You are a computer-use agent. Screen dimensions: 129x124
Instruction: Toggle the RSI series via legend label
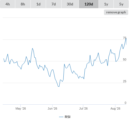click(x=67, y=117)
